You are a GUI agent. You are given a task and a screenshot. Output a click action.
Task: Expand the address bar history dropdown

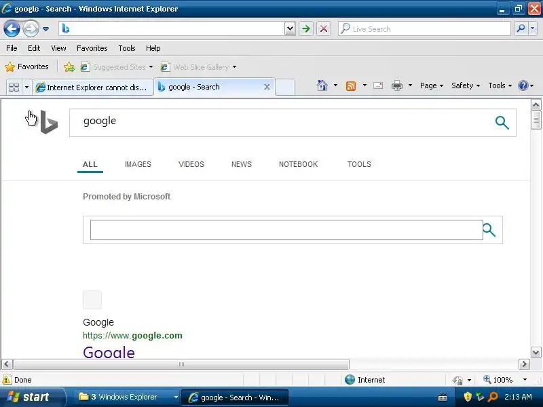click(x=290, y=28)
